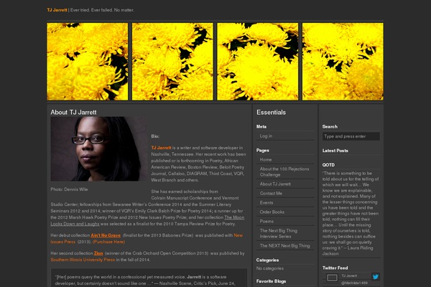Screen dimensions: 431x287
Task: Click the TJ Jarrett name in Twitter feed
Action: (349, 276)
